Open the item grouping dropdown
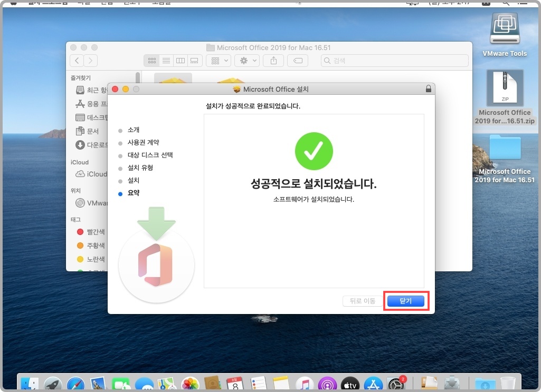Viewport: 541px width, 392px height. point(218,60)
